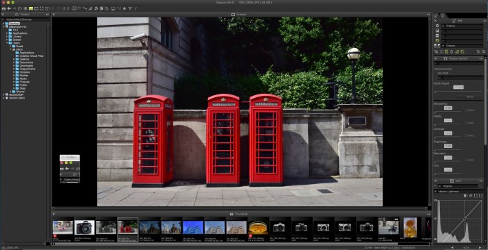Close the Folders panel with its X
The image size is (488, 250).
(3, 15)
